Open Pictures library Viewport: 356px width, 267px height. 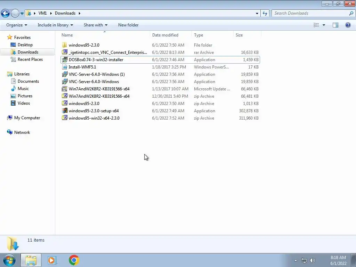25,96
